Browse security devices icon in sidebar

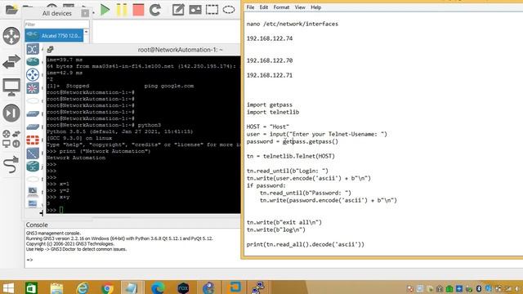[x=11, y=113]
